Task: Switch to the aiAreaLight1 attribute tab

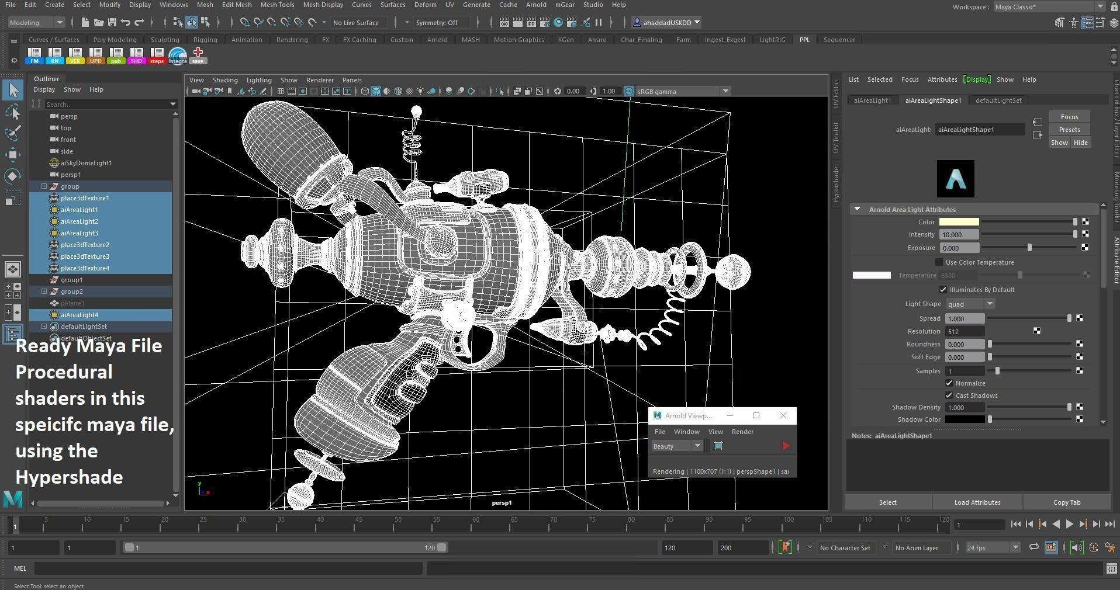Action: coord(872,100)
